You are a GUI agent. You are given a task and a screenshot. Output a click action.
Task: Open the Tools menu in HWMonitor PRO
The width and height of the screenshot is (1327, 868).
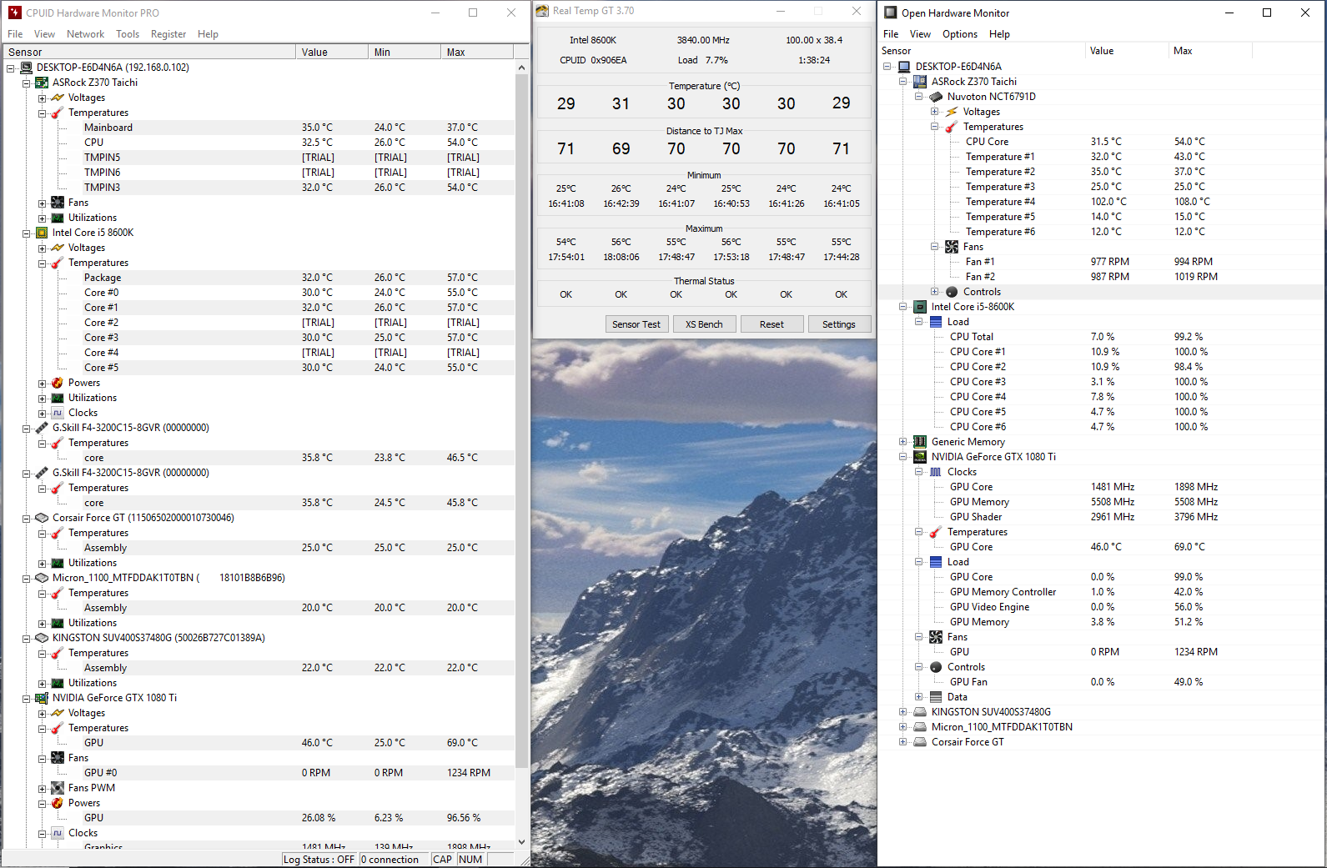point(128,34)
